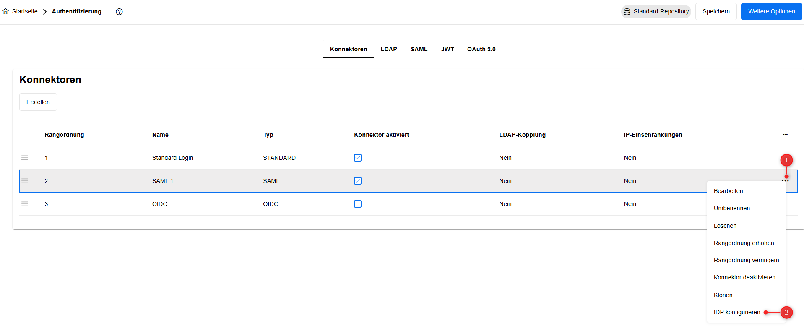Image resolution: width=804 pixels, height=326 pixels.
Task: Open the Weitere Optionen dropdown
Action: pos(771,12)
